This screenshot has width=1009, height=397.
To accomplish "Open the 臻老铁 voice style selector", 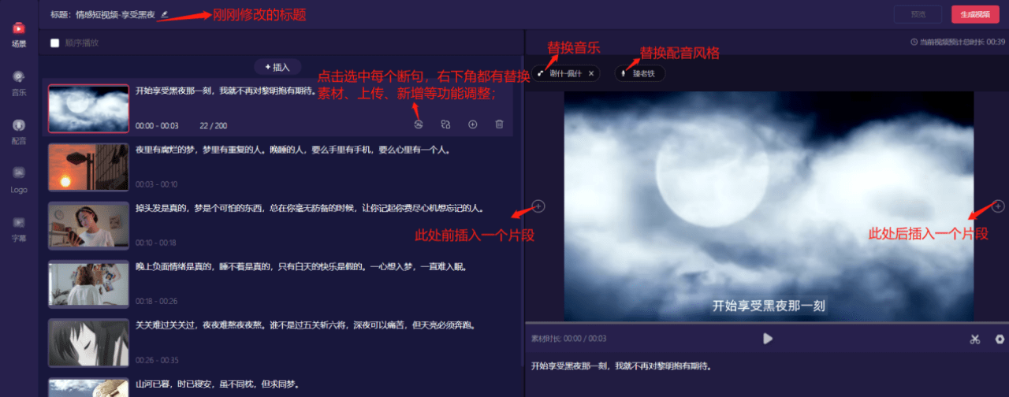I will coord(640,73).
